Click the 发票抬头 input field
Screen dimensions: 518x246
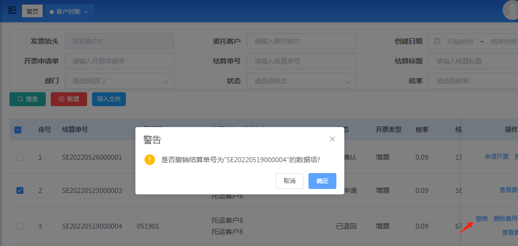[x=119, y=42]
